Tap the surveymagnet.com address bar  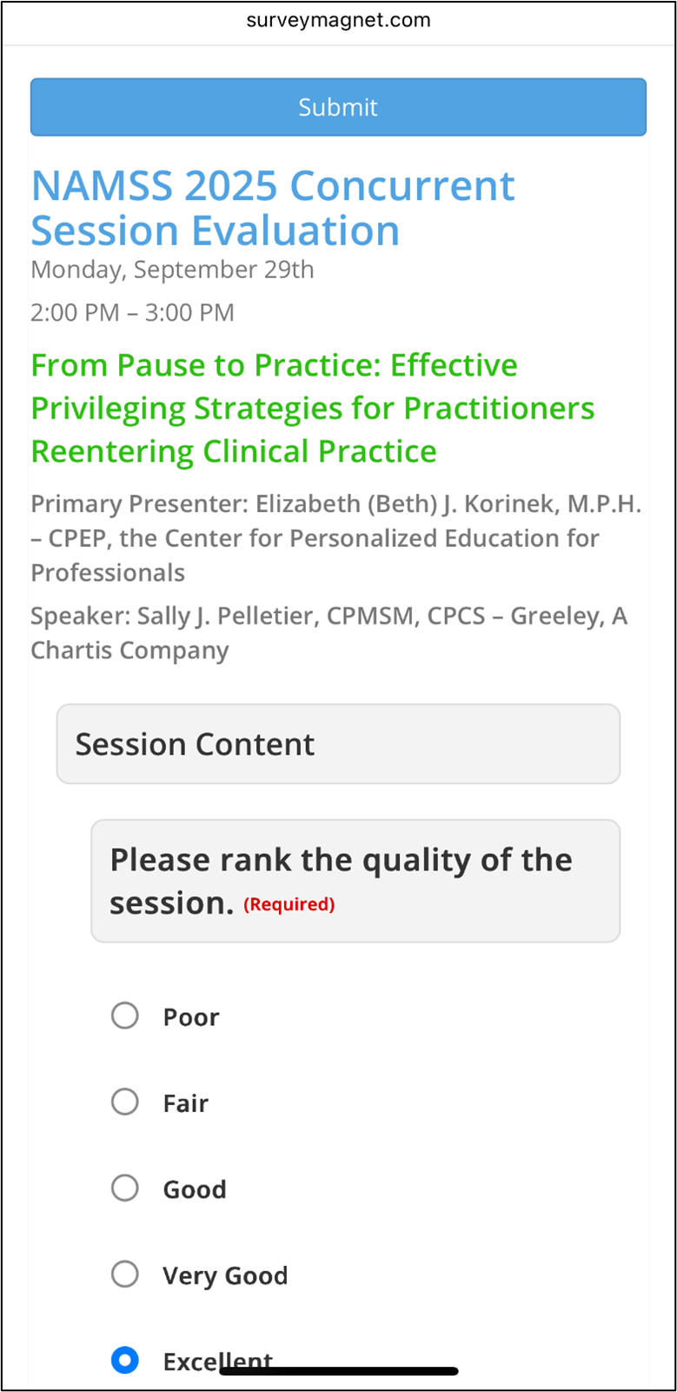pos(338,21)
